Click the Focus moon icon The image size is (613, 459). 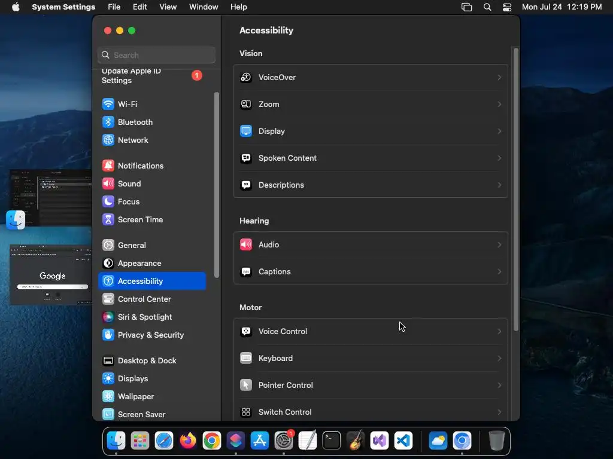click(108, 202)
